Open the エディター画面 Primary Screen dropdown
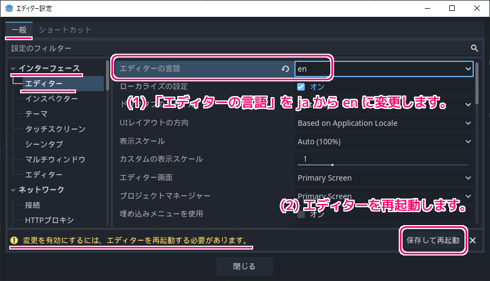Image resolution: width=490 pixels, height=281 pixels. pyautogui.click(x=384, y=177)
